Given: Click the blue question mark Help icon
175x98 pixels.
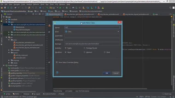Looking at the screenshot, I should click(x=95, y=8).
